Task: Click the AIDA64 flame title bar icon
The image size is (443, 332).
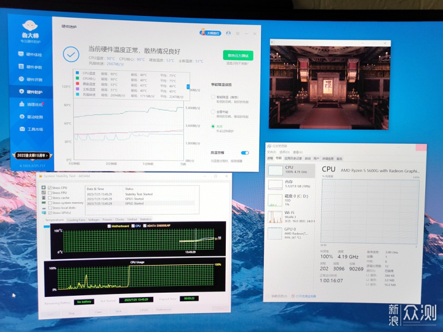Action: pyautogui.click(x=41, y=176)
